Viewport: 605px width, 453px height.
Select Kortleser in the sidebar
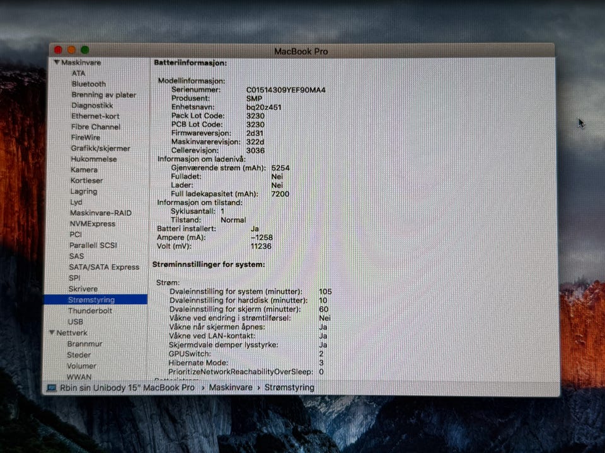pos(87,181)
